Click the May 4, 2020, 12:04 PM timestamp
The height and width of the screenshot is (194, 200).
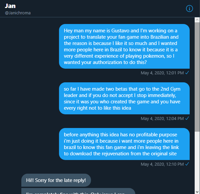coord(162,118)
